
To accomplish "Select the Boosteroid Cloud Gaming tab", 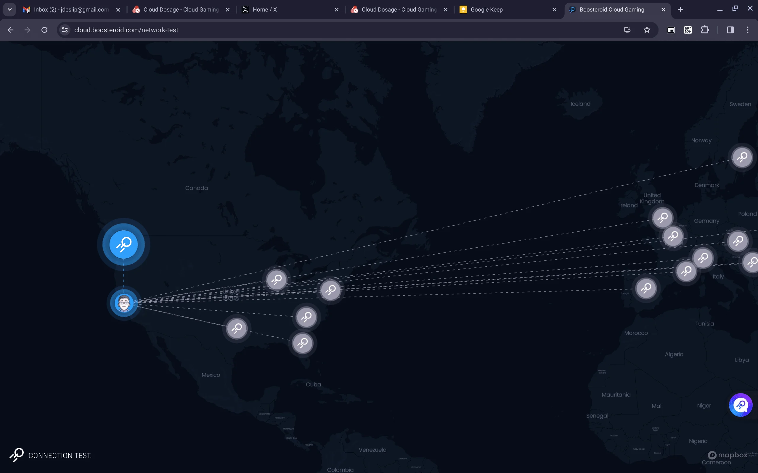I will coord(617,10).
